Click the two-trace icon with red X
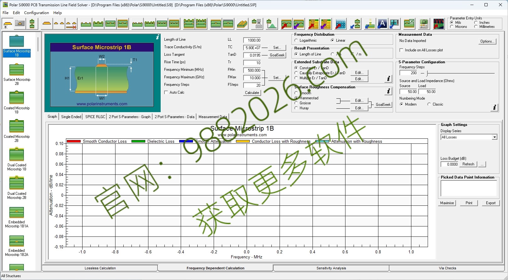Viewport: 508px width, 280px height. (71, 24)
